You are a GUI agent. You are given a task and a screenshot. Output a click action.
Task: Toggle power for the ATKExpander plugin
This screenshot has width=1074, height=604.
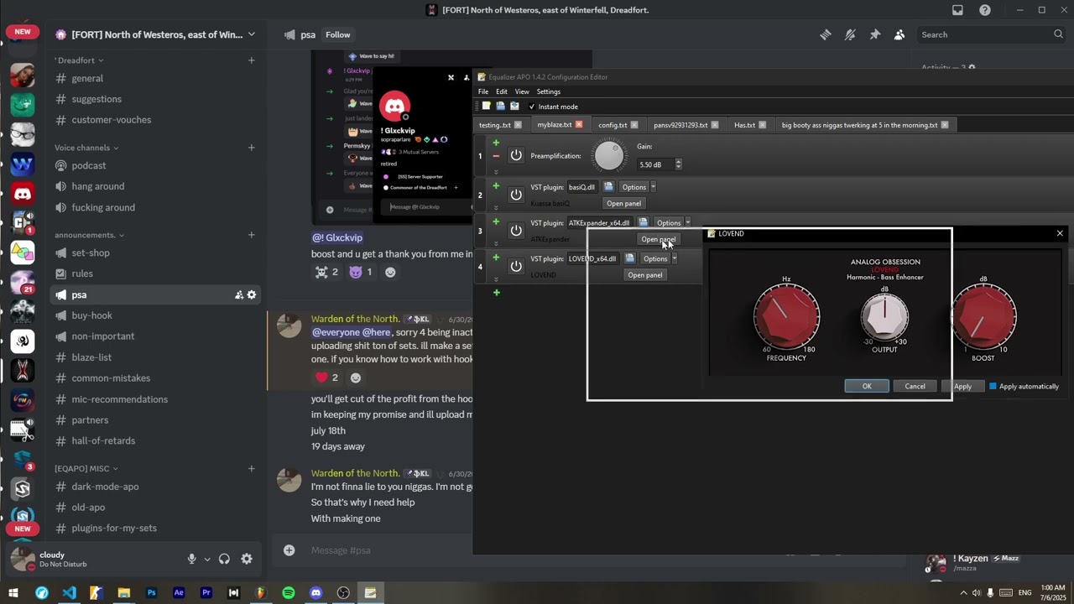[x=516, y=231]
